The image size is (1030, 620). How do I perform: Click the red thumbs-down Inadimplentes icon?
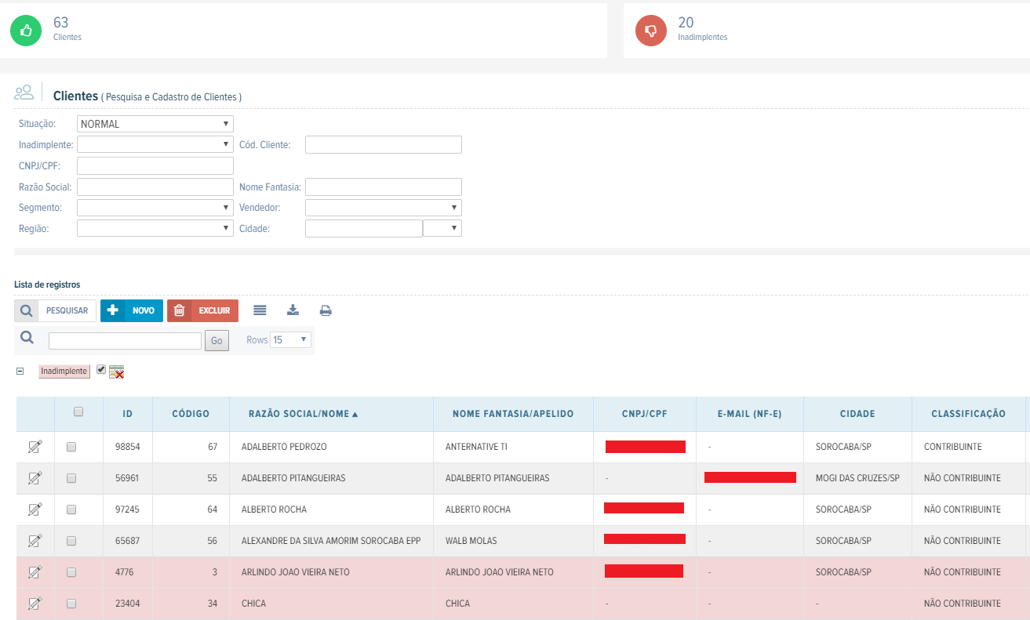[651, 31]
